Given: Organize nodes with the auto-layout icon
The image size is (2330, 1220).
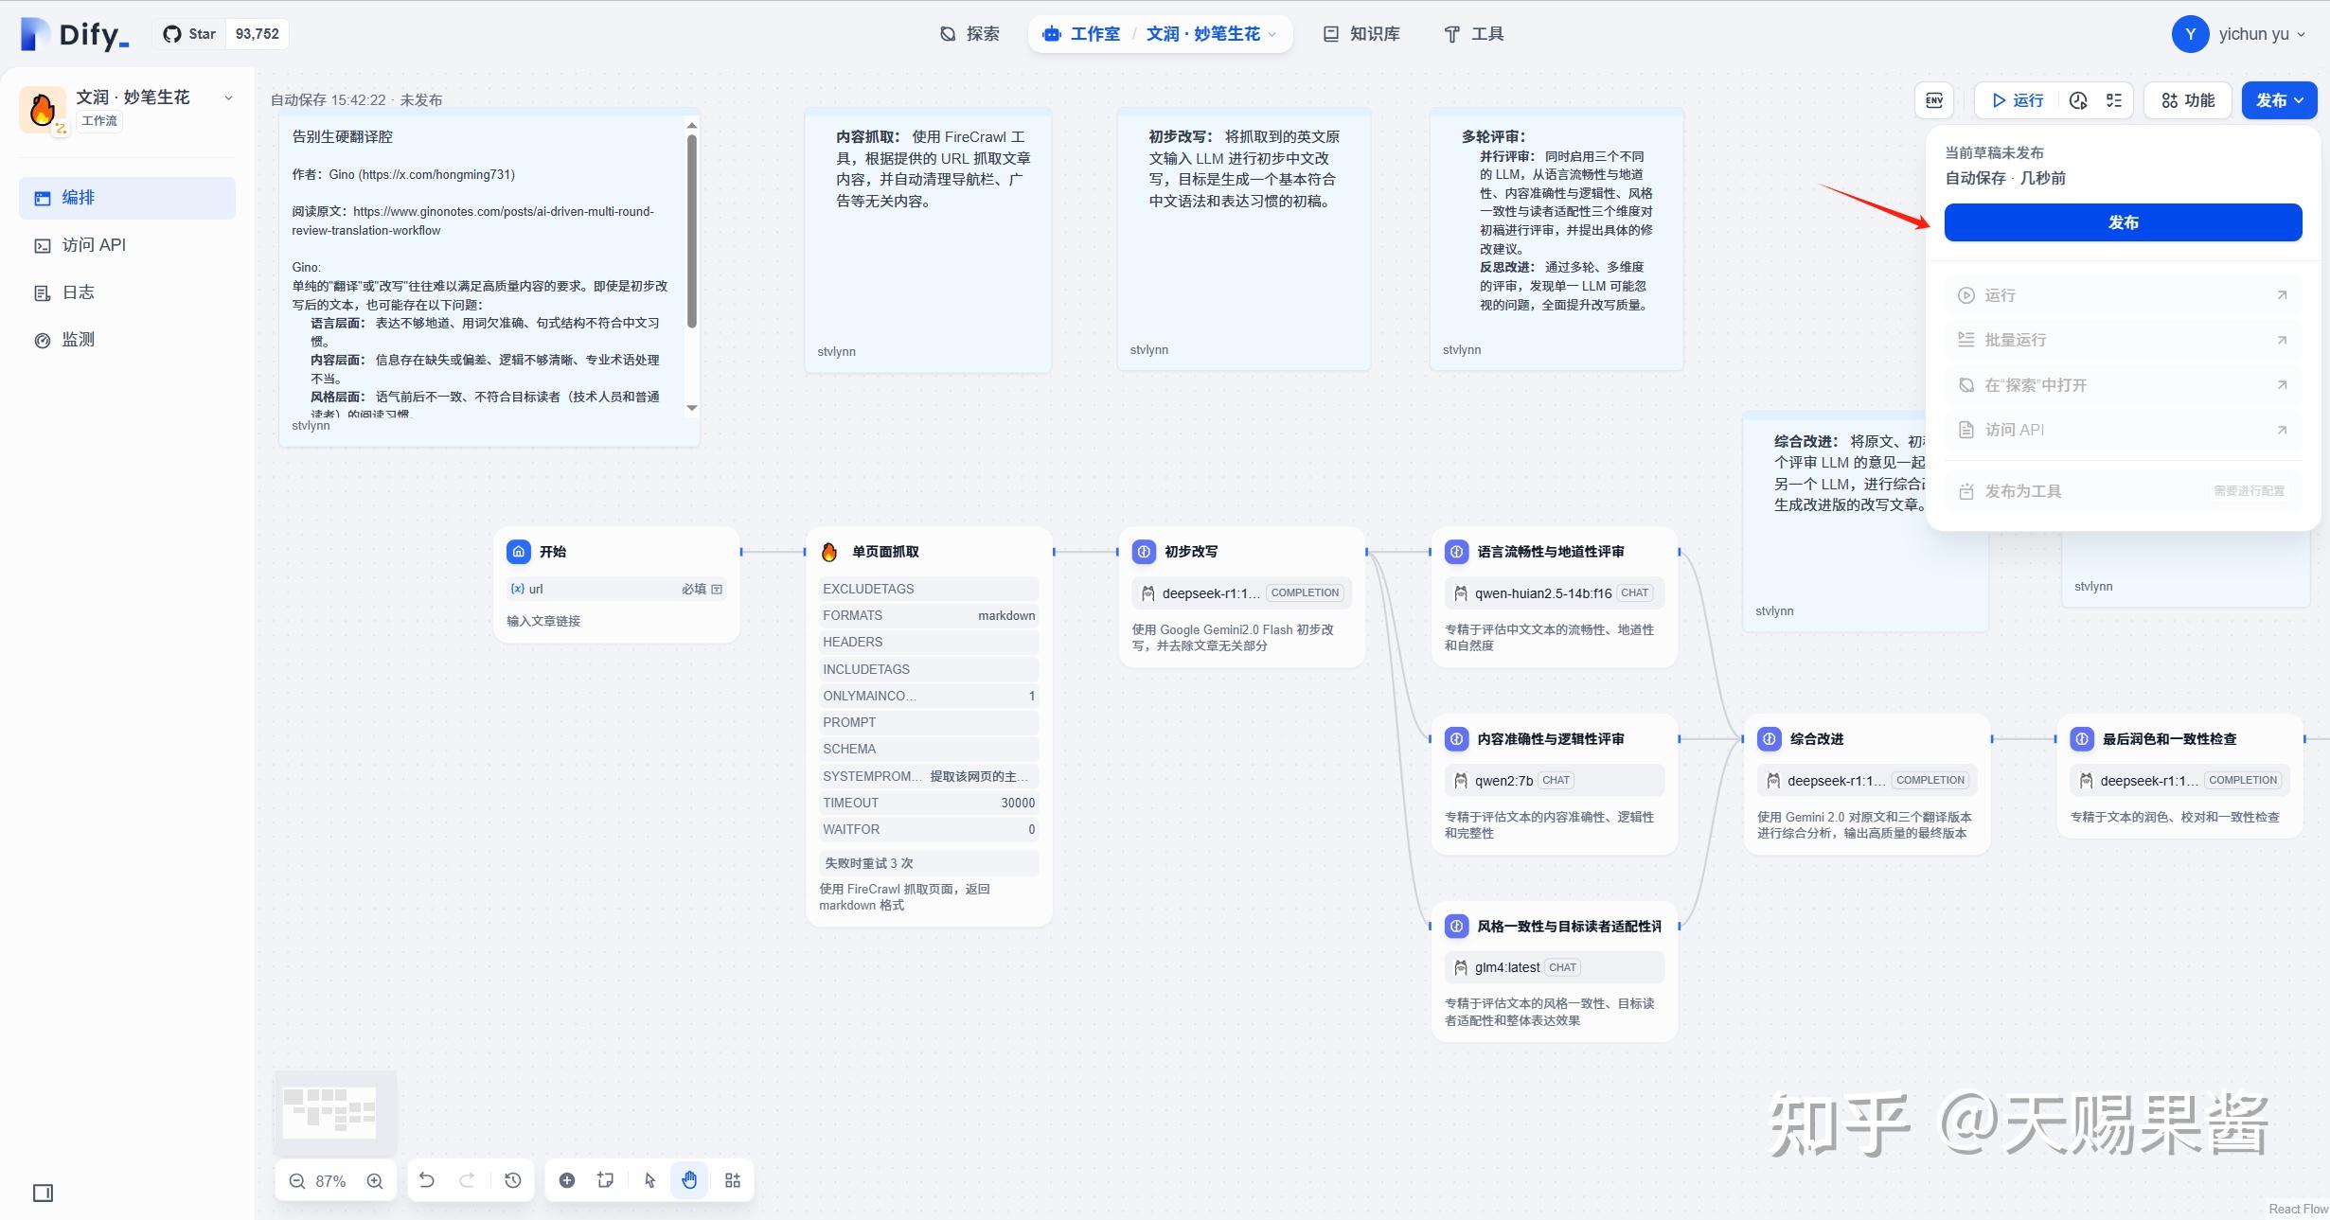Looking at the screenshot, I should 733,1179.
